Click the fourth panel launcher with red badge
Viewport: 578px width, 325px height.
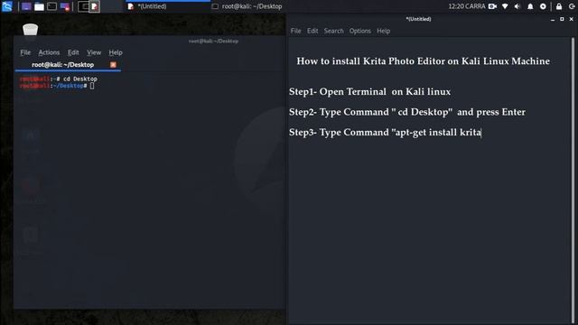[65, 6]
